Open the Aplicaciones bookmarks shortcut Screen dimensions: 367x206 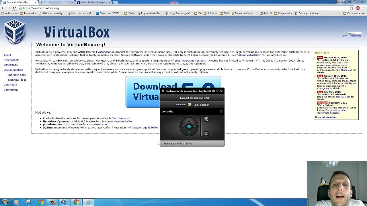point(9,13)
